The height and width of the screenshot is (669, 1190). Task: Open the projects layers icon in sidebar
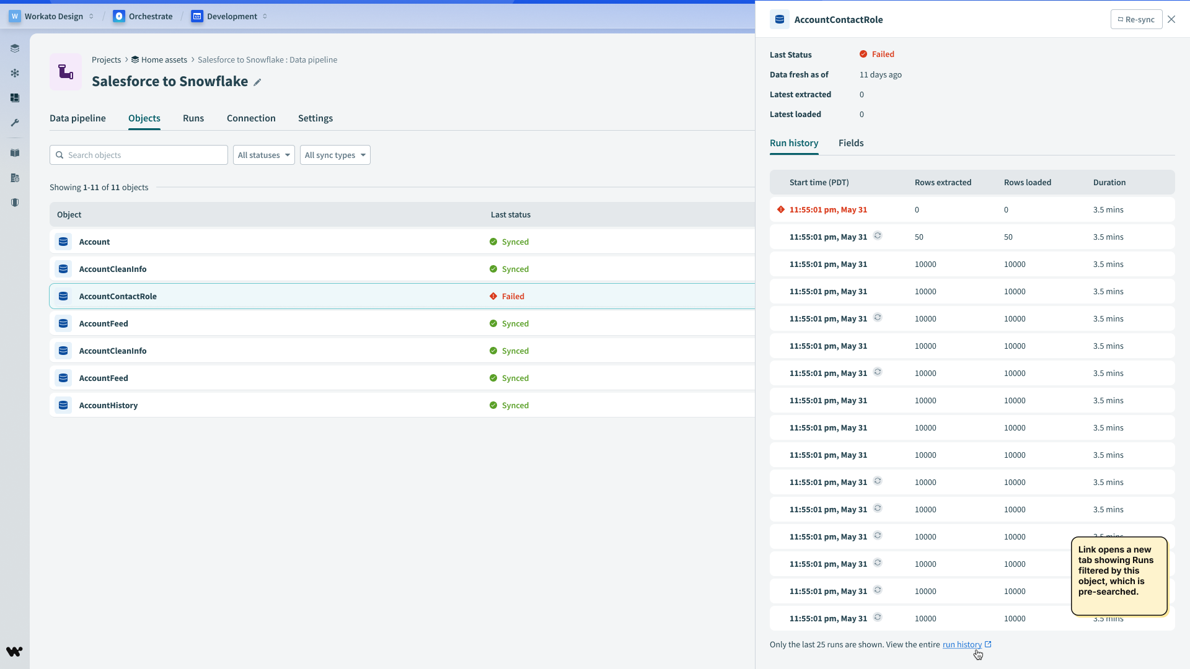[15, 48]
